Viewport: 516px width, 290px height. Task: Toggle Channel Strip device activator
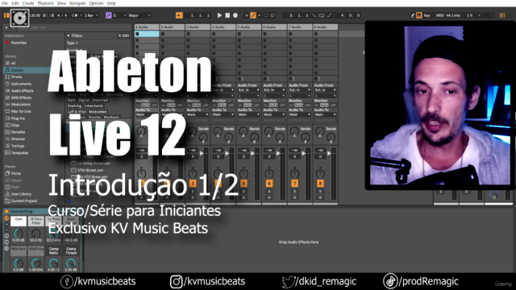6,211
